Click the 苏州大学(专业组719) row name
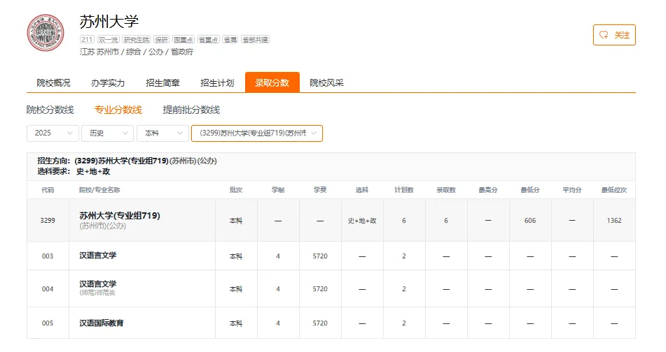666x352 pixels. point(120,216)
